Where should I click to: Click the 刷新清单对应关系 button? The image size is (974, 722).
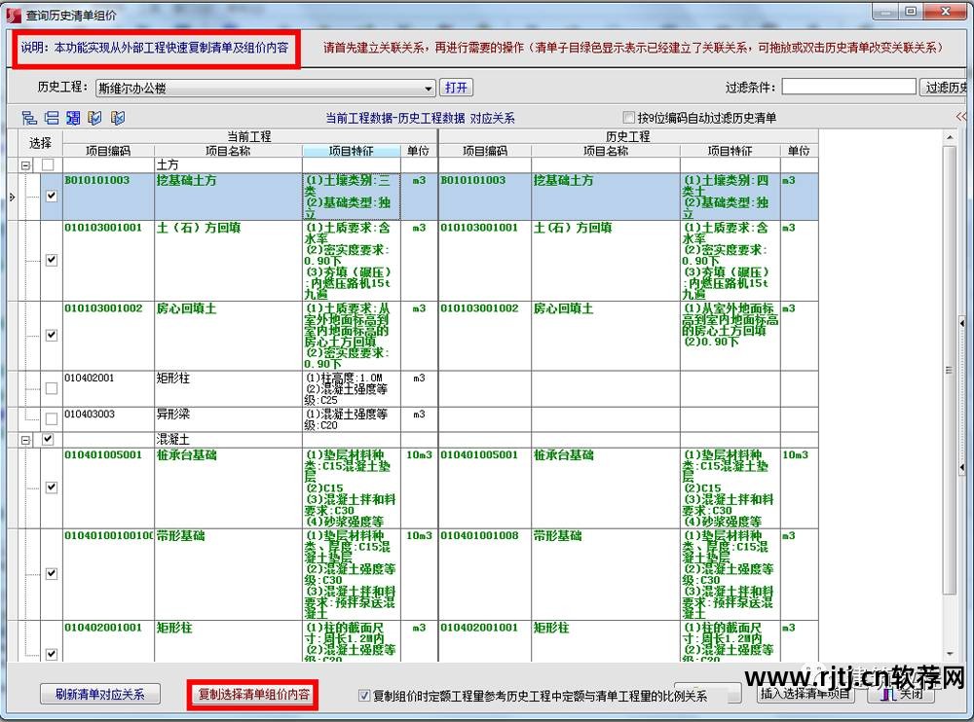tap(100, 694)
